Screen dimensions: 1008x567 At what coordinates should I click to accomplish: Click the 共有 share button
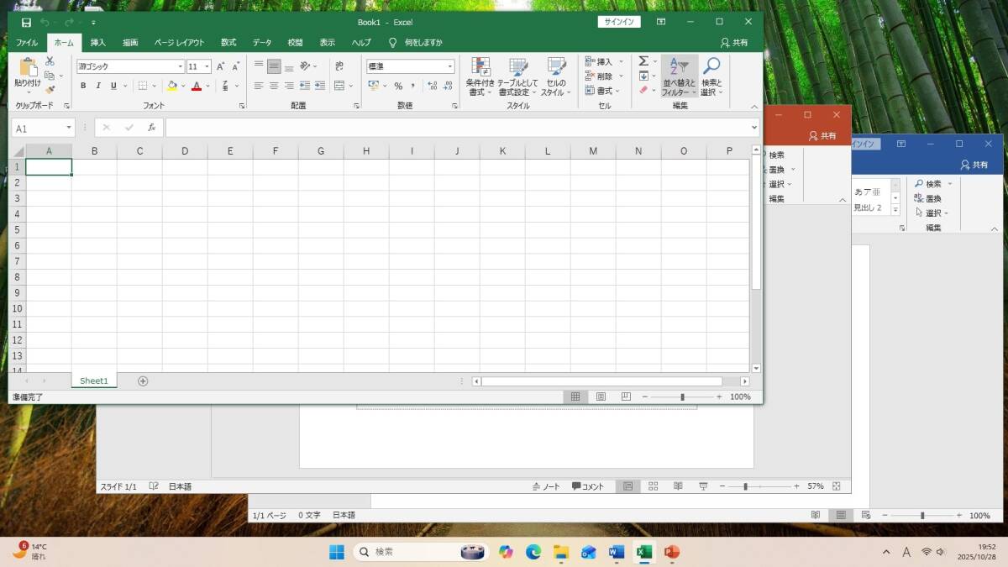click(734, 43)
